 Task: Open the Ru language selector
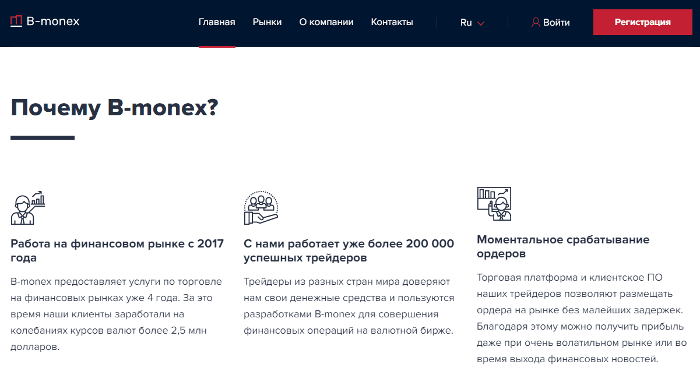click(x=466, y=23)
